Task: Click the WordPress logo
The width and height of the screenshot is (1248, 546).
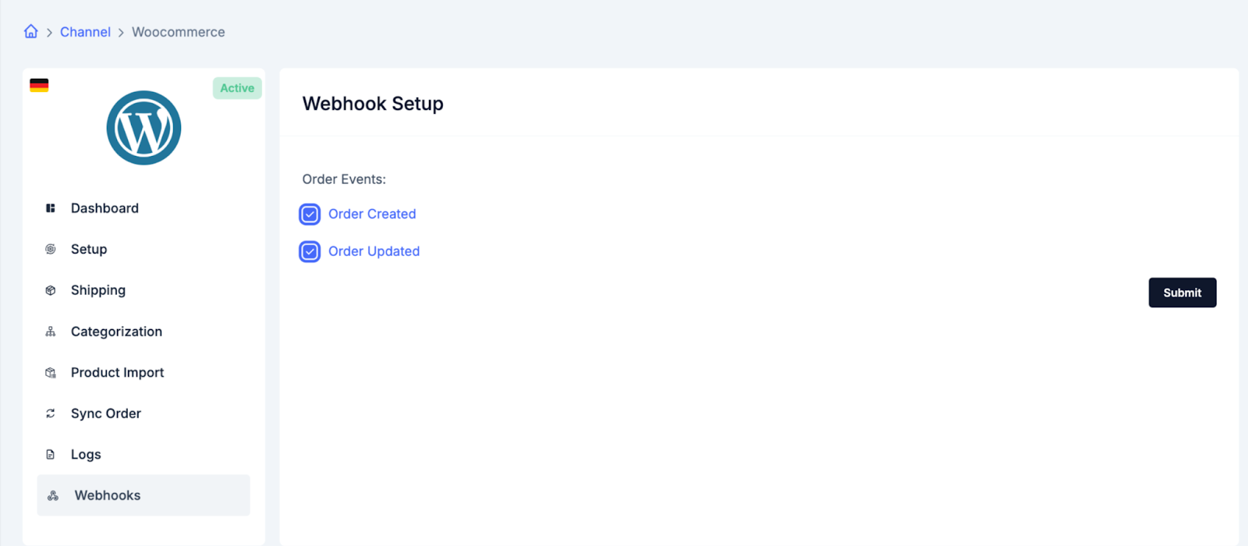Action: click(x=144, y=128)
